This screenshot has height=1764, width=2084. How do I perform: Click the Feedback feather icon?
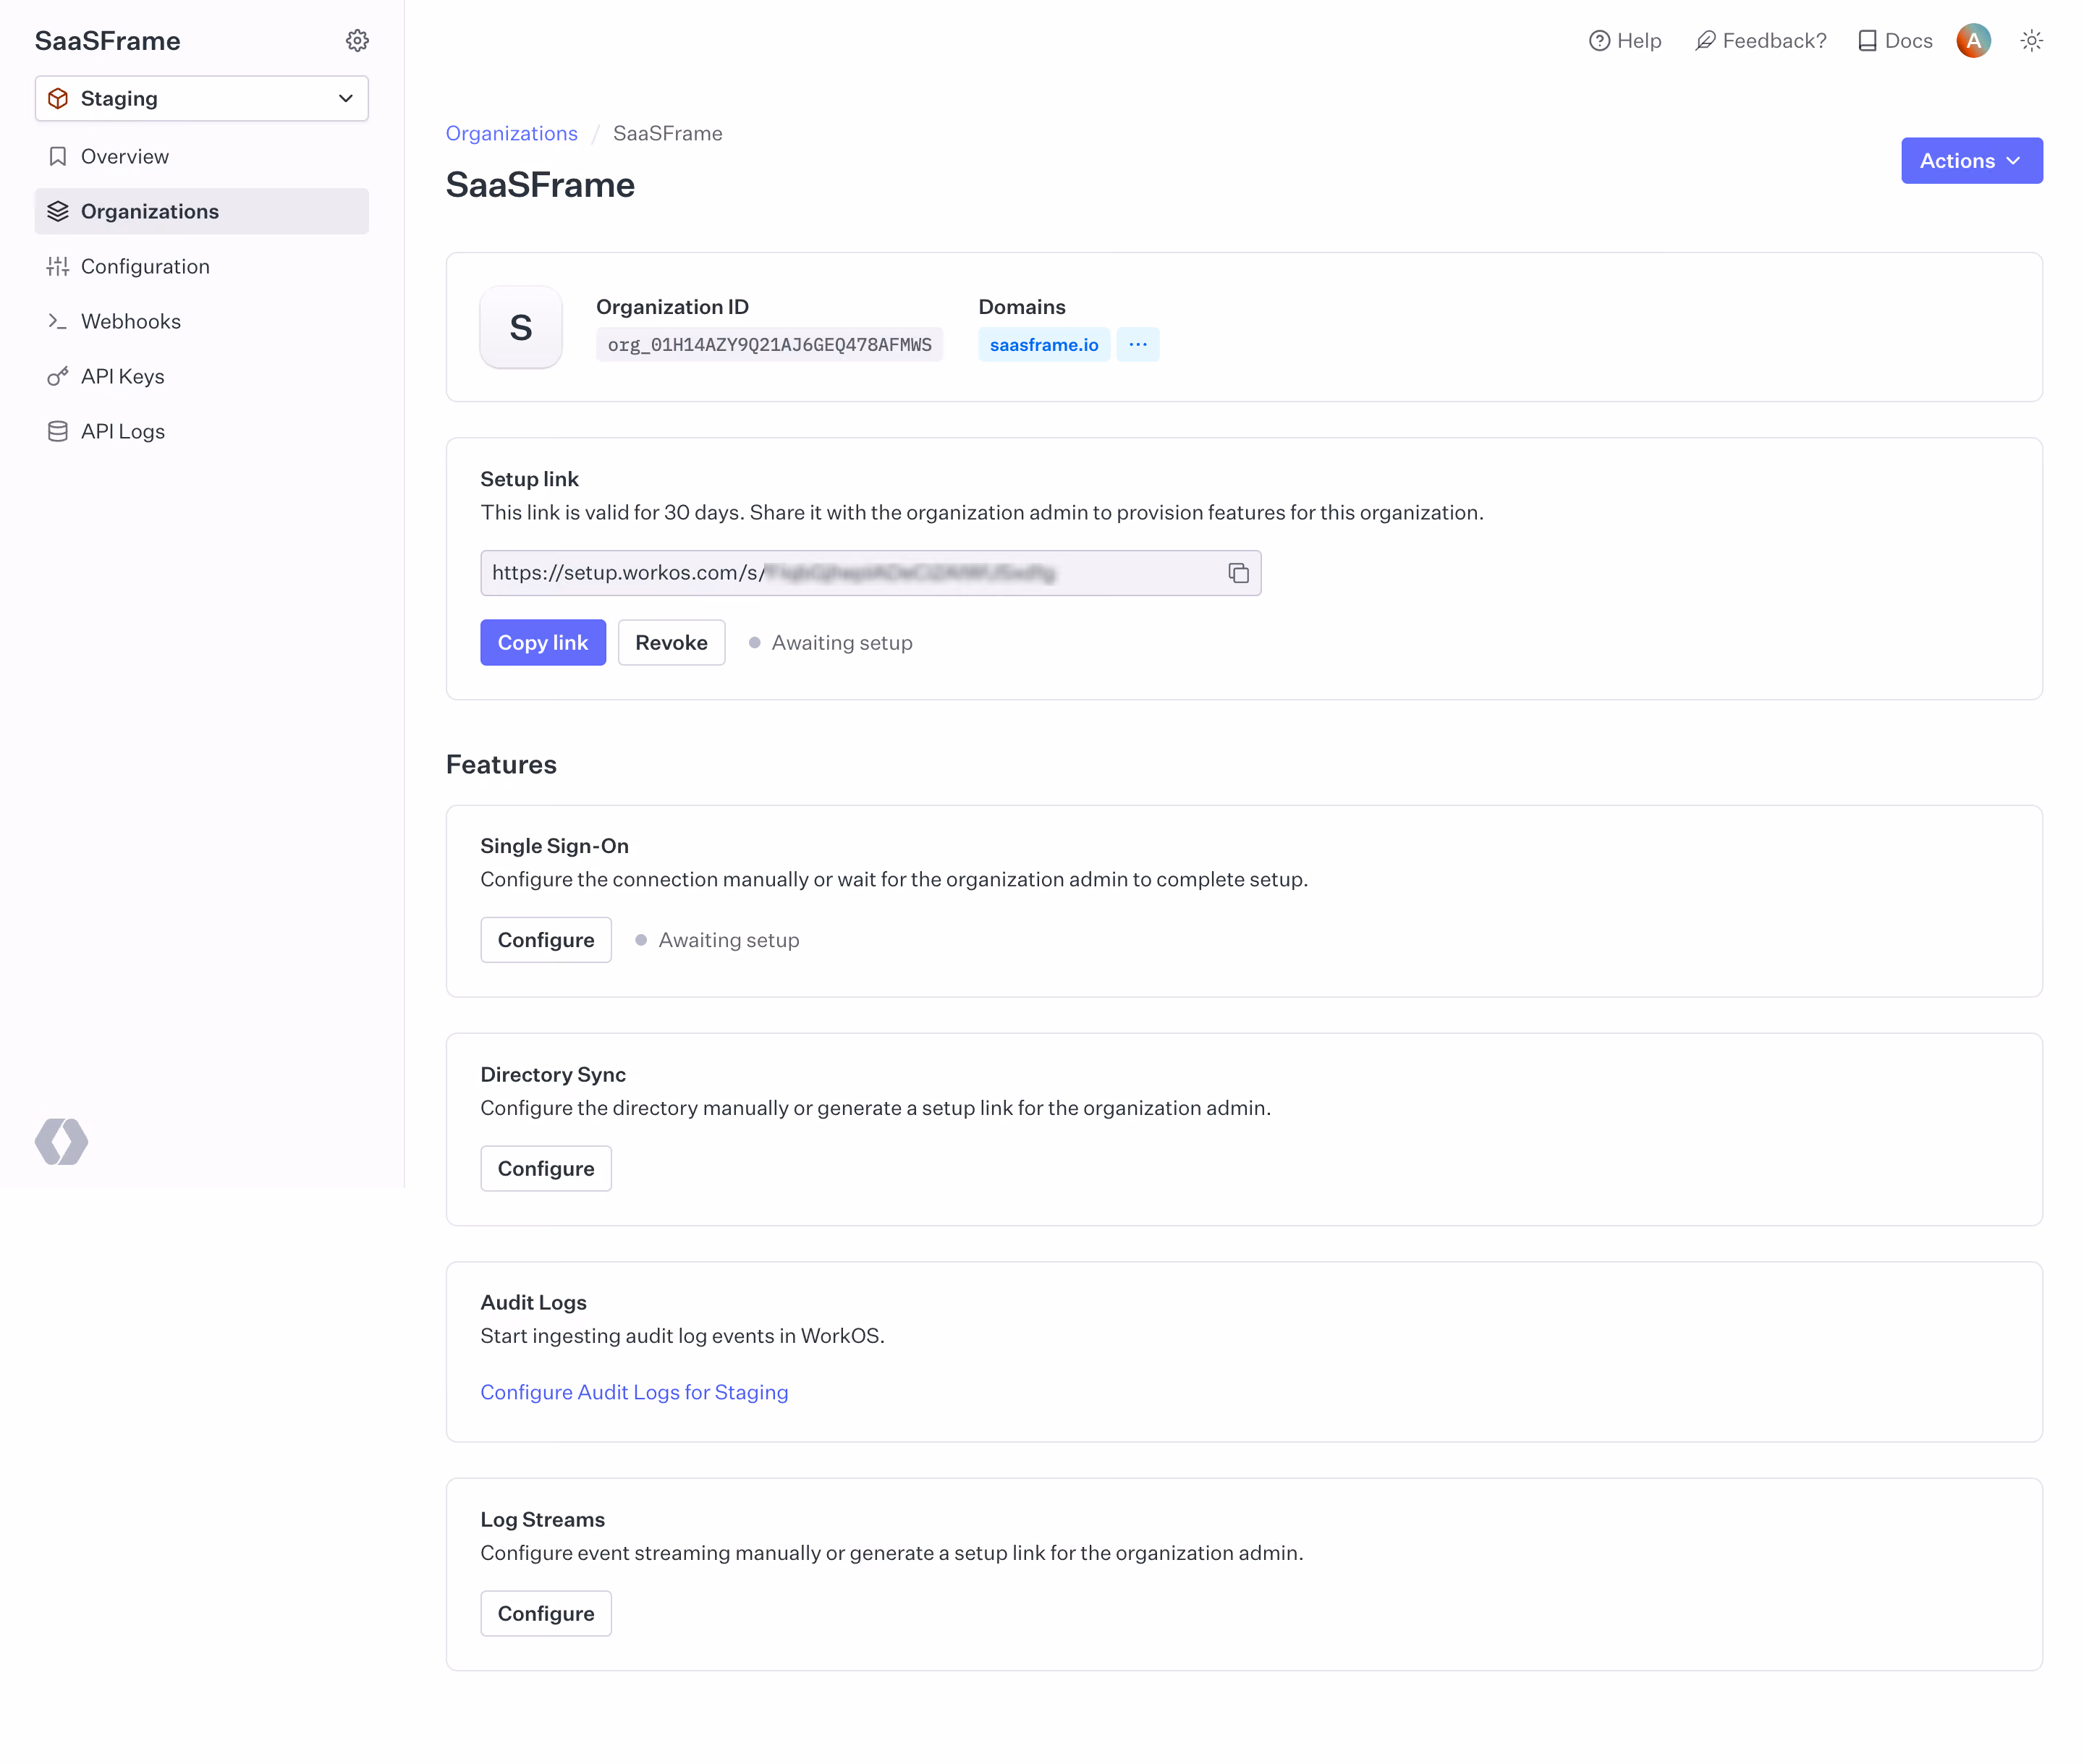click(1706, 41)
